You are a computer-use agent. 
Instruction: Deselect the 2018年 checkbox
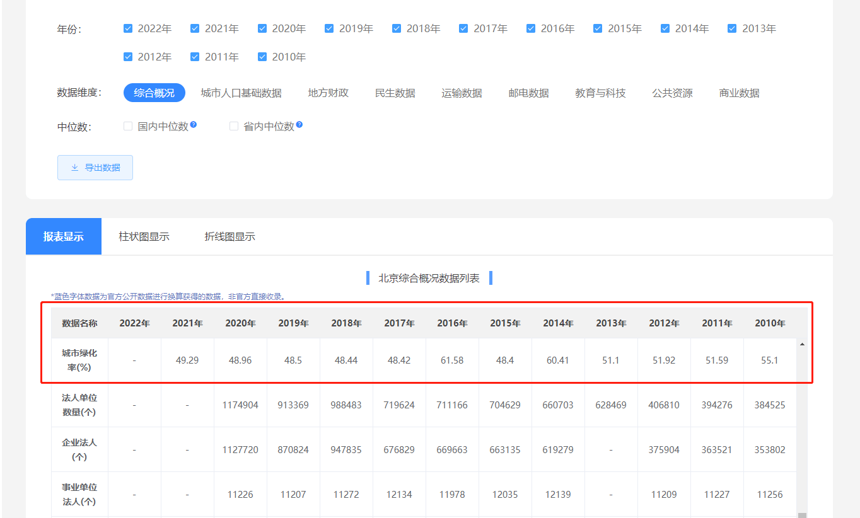click(x=397, y=28)
